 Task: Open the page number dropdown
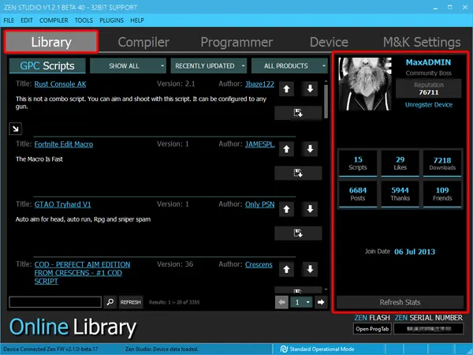pos(301,302)
